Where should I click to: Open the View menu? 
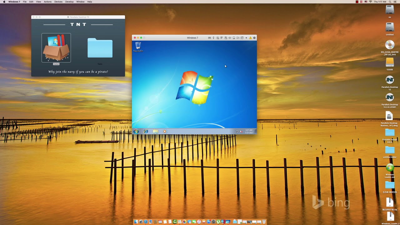(x=38, y=2)
